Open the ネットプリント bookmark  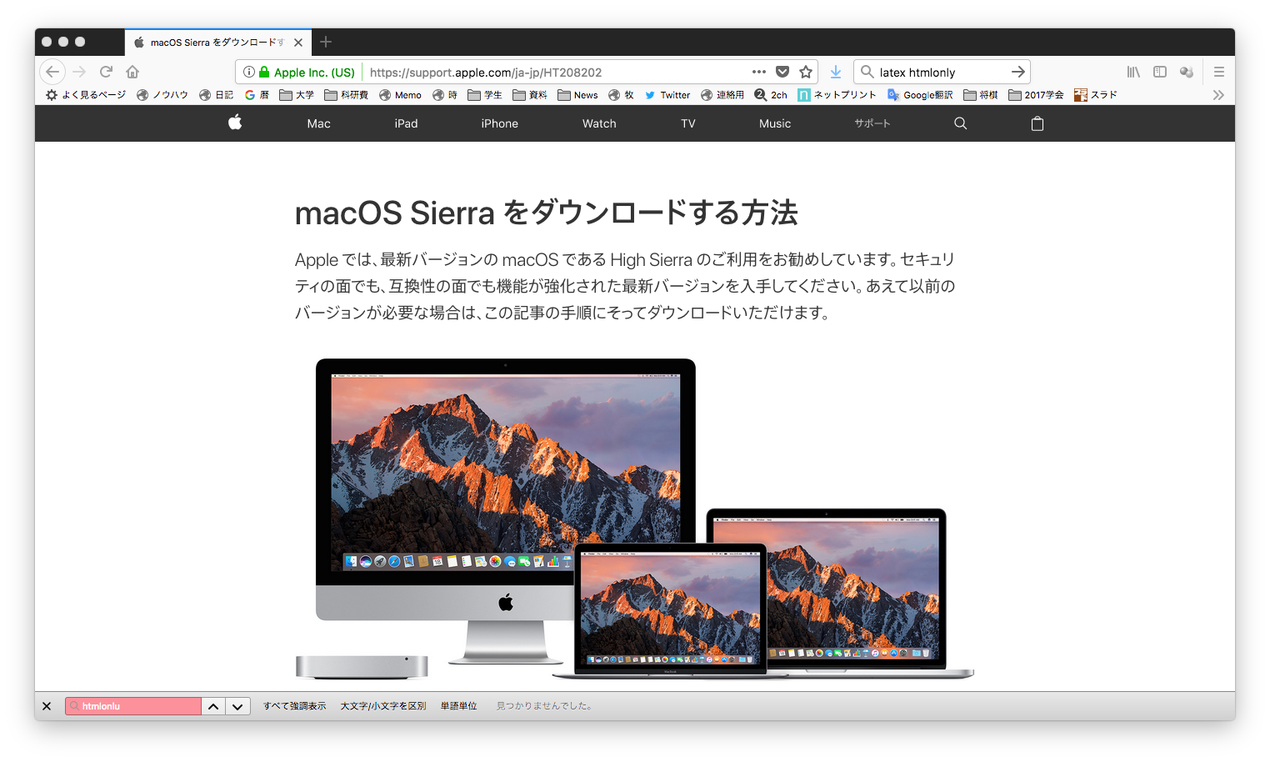click(x=837, y=95)
